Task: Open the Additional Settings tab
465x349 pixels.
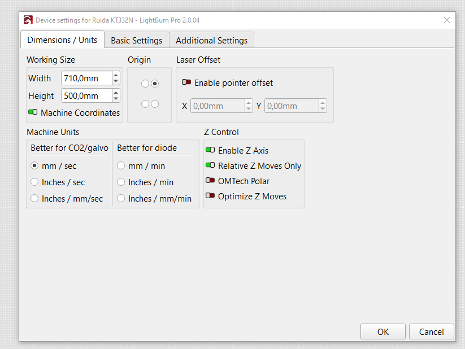Action: point(211,40)
